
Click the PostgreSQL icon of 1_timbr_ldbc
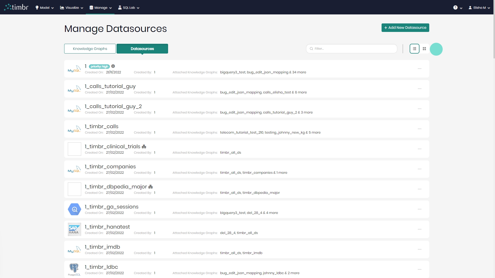pos(74,269)
